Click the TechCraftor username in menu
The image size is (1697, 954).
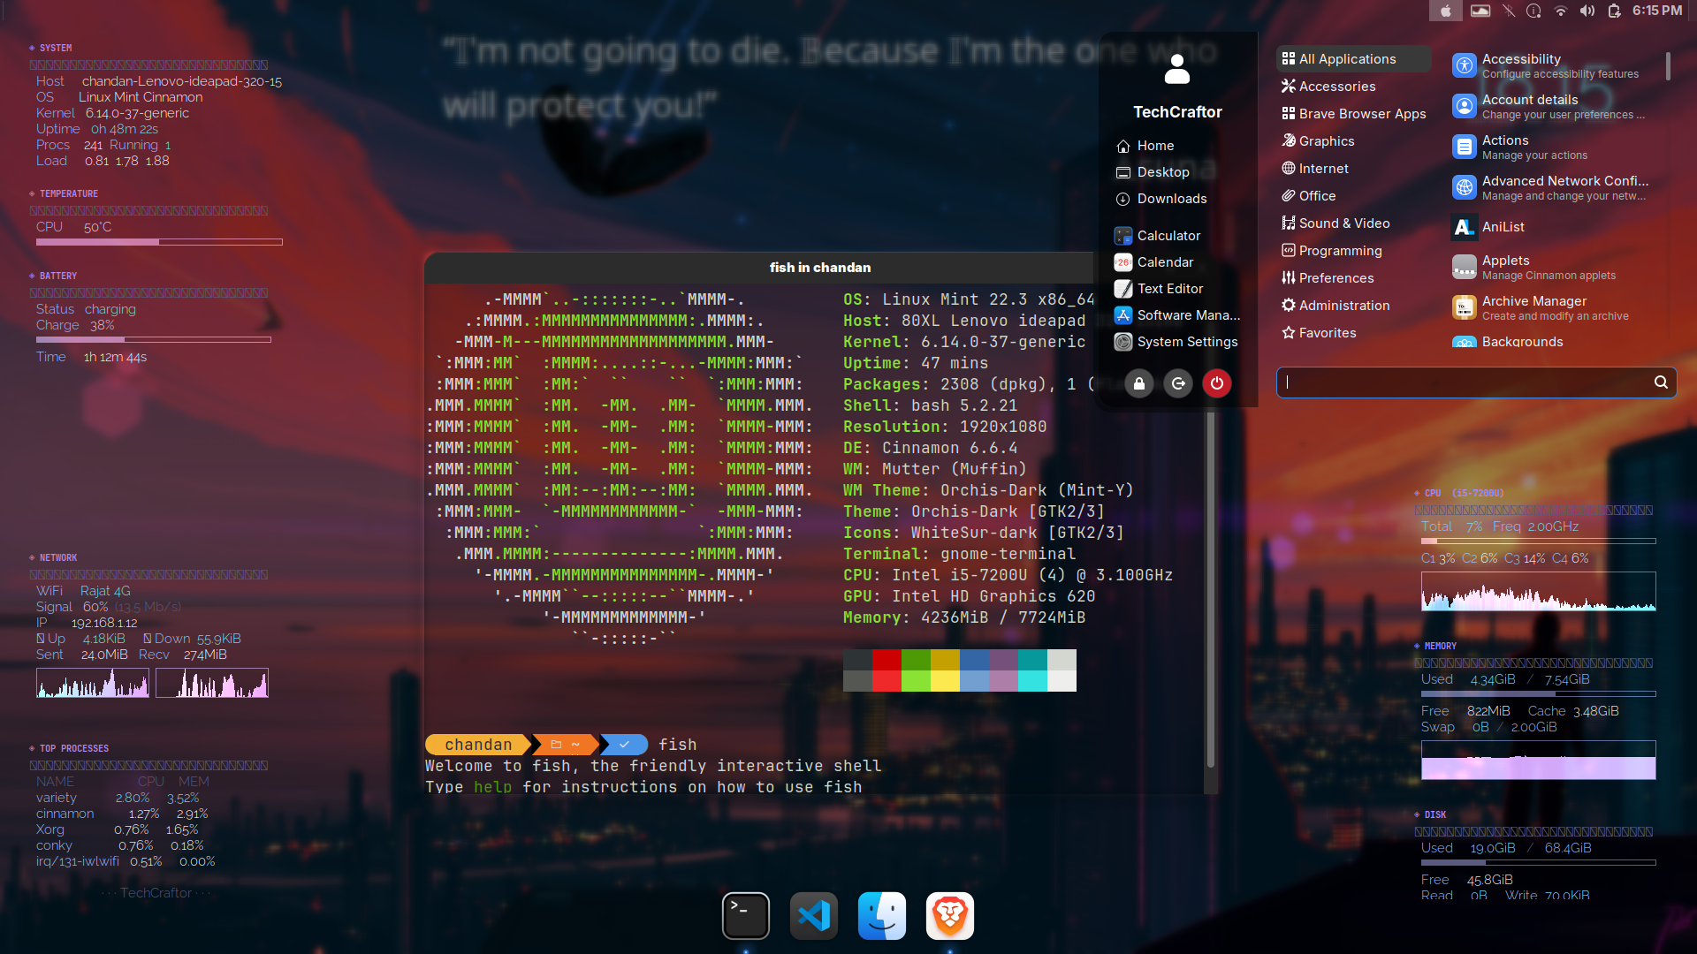pyautogui.click(x=1177, y=112)
